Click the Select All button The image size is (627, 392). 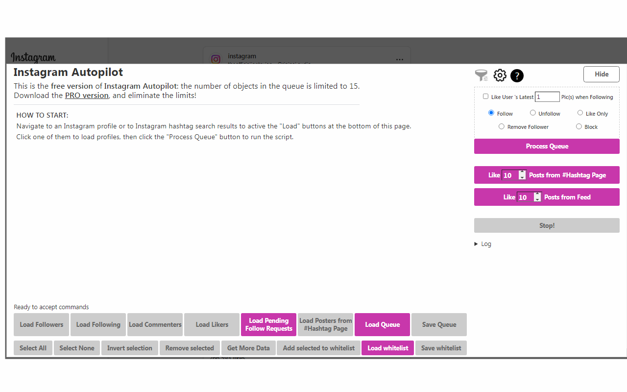coord(33,348)
